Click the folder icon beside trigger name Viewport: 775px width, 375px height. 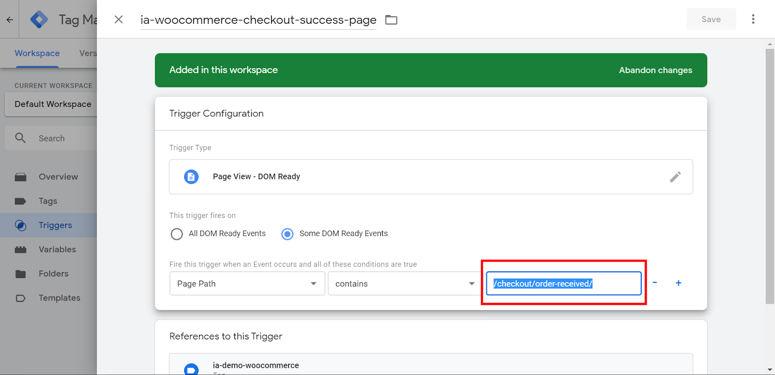[x=391, y=20]
